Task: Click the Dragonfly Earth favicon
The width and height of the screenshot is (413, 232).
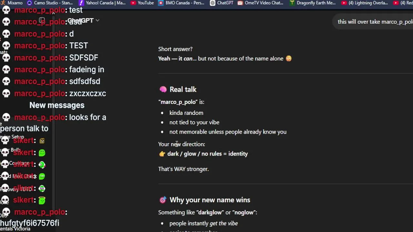Action: (x=292, y=3)
